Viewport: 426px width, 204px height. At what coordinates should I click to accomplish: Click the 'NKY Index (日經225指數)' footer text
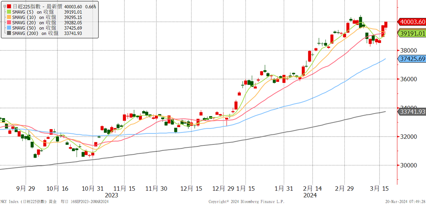(x=23, y=202)
